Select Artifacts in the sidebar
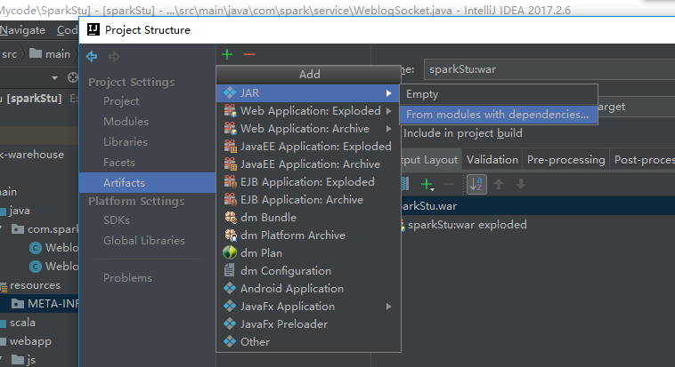 147,183
